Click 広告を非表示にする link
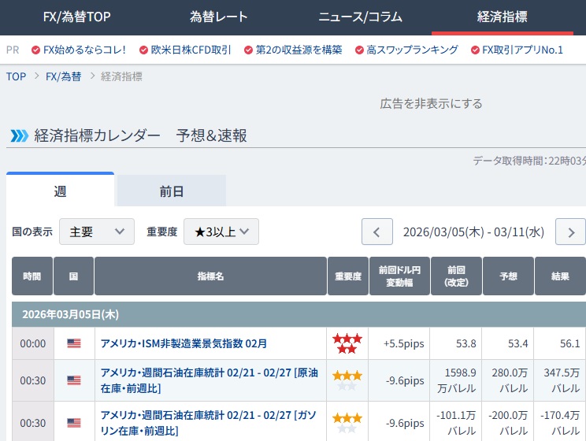The height and width of the screenshot is (441, 586). (x=431, y=103)
